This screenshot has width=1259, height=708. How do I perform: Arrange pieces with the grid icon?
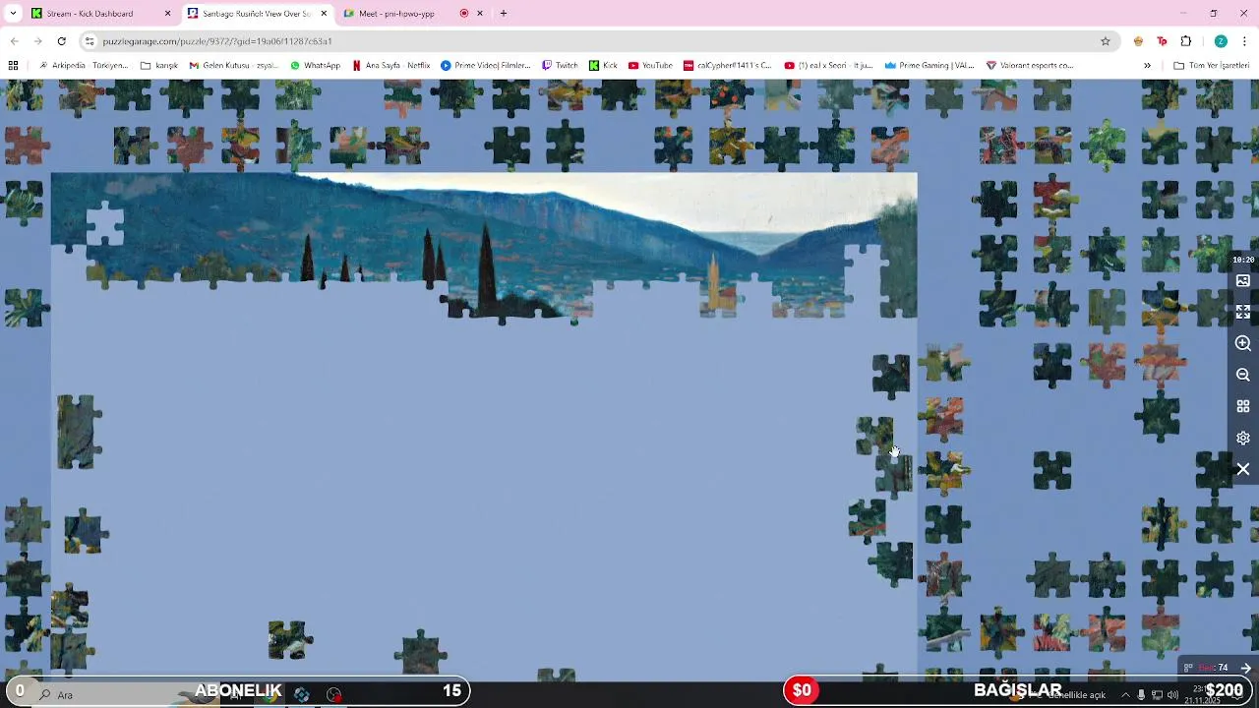[x=1243, y=406]
